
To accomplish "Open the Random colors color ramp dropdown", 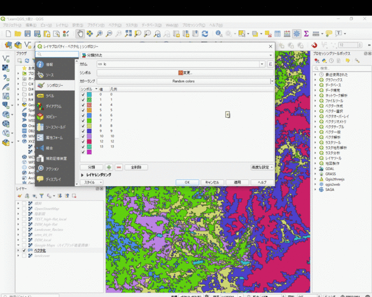I will click(271, 81).
